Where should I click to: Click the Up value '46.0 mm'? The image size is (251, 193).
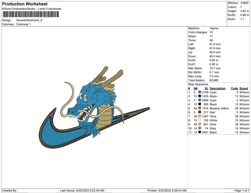pos(215,52)
